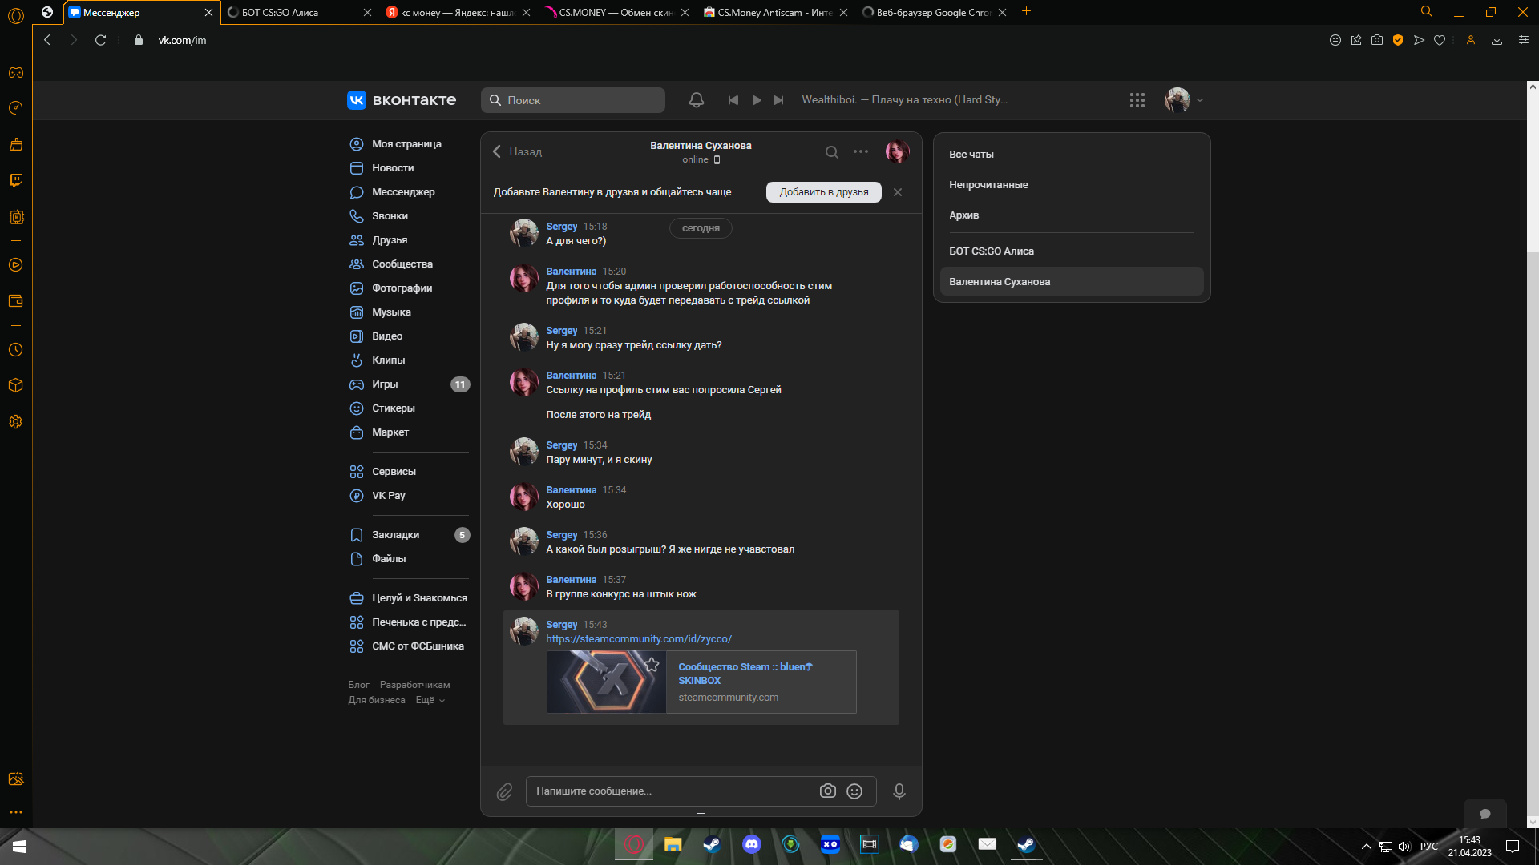Record a voice message with microphone
This screenshot has height=865, width=1539.
[899, 791]
